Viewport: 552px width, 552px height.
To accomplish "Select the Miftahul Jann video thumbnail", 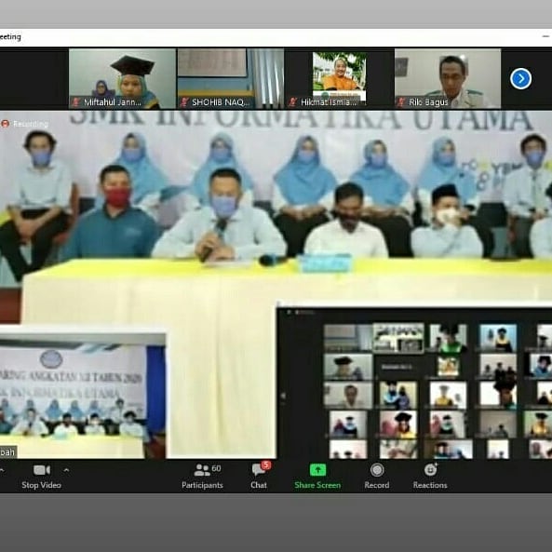I will [122, 78].
